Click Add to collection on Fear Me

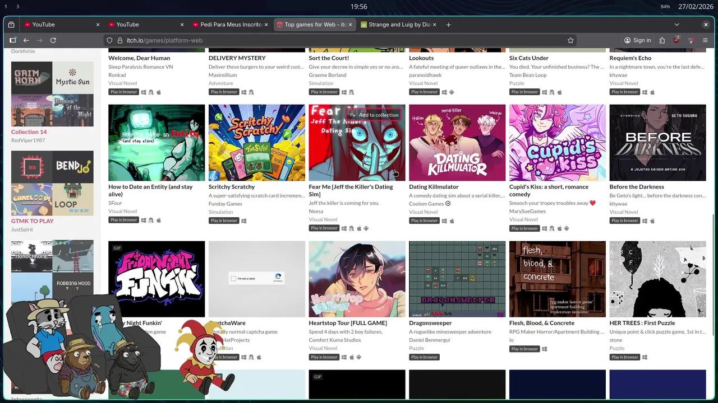point(374,115)
